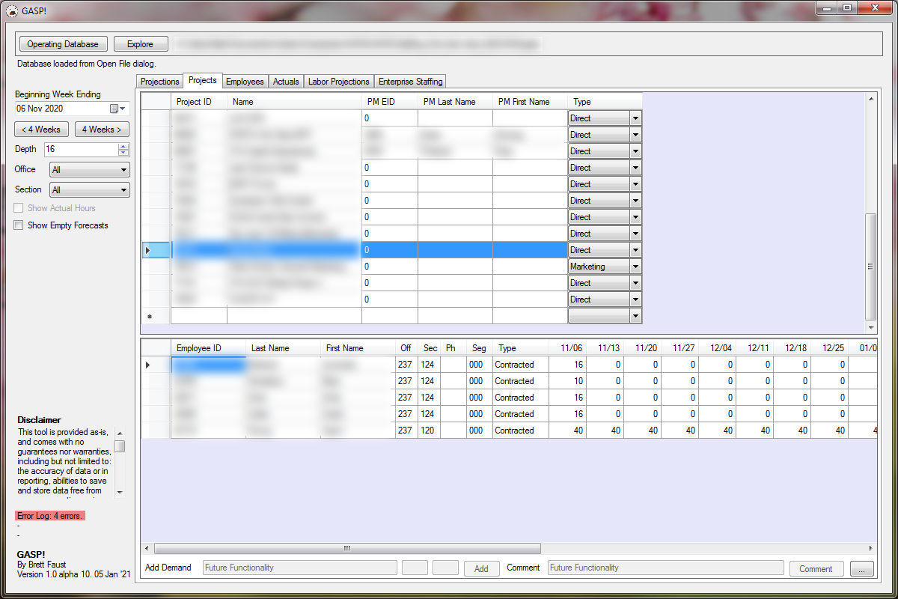Click the Comment text field

(x=665, y=568)
